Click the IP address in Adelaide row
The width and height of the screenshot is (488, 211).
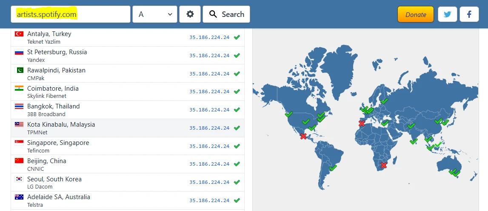pos(209,200)
